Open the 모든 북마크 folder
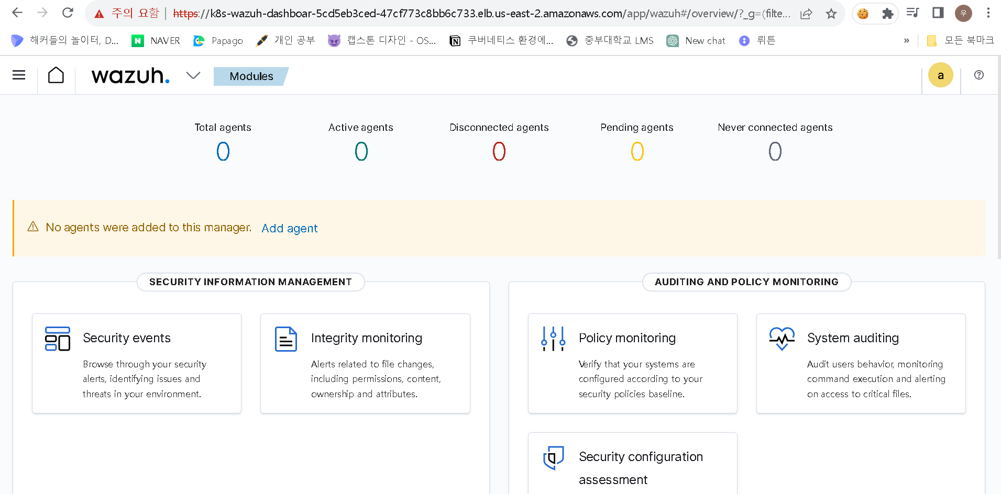This screenshot has height=494, width=1001. [960, 40]
